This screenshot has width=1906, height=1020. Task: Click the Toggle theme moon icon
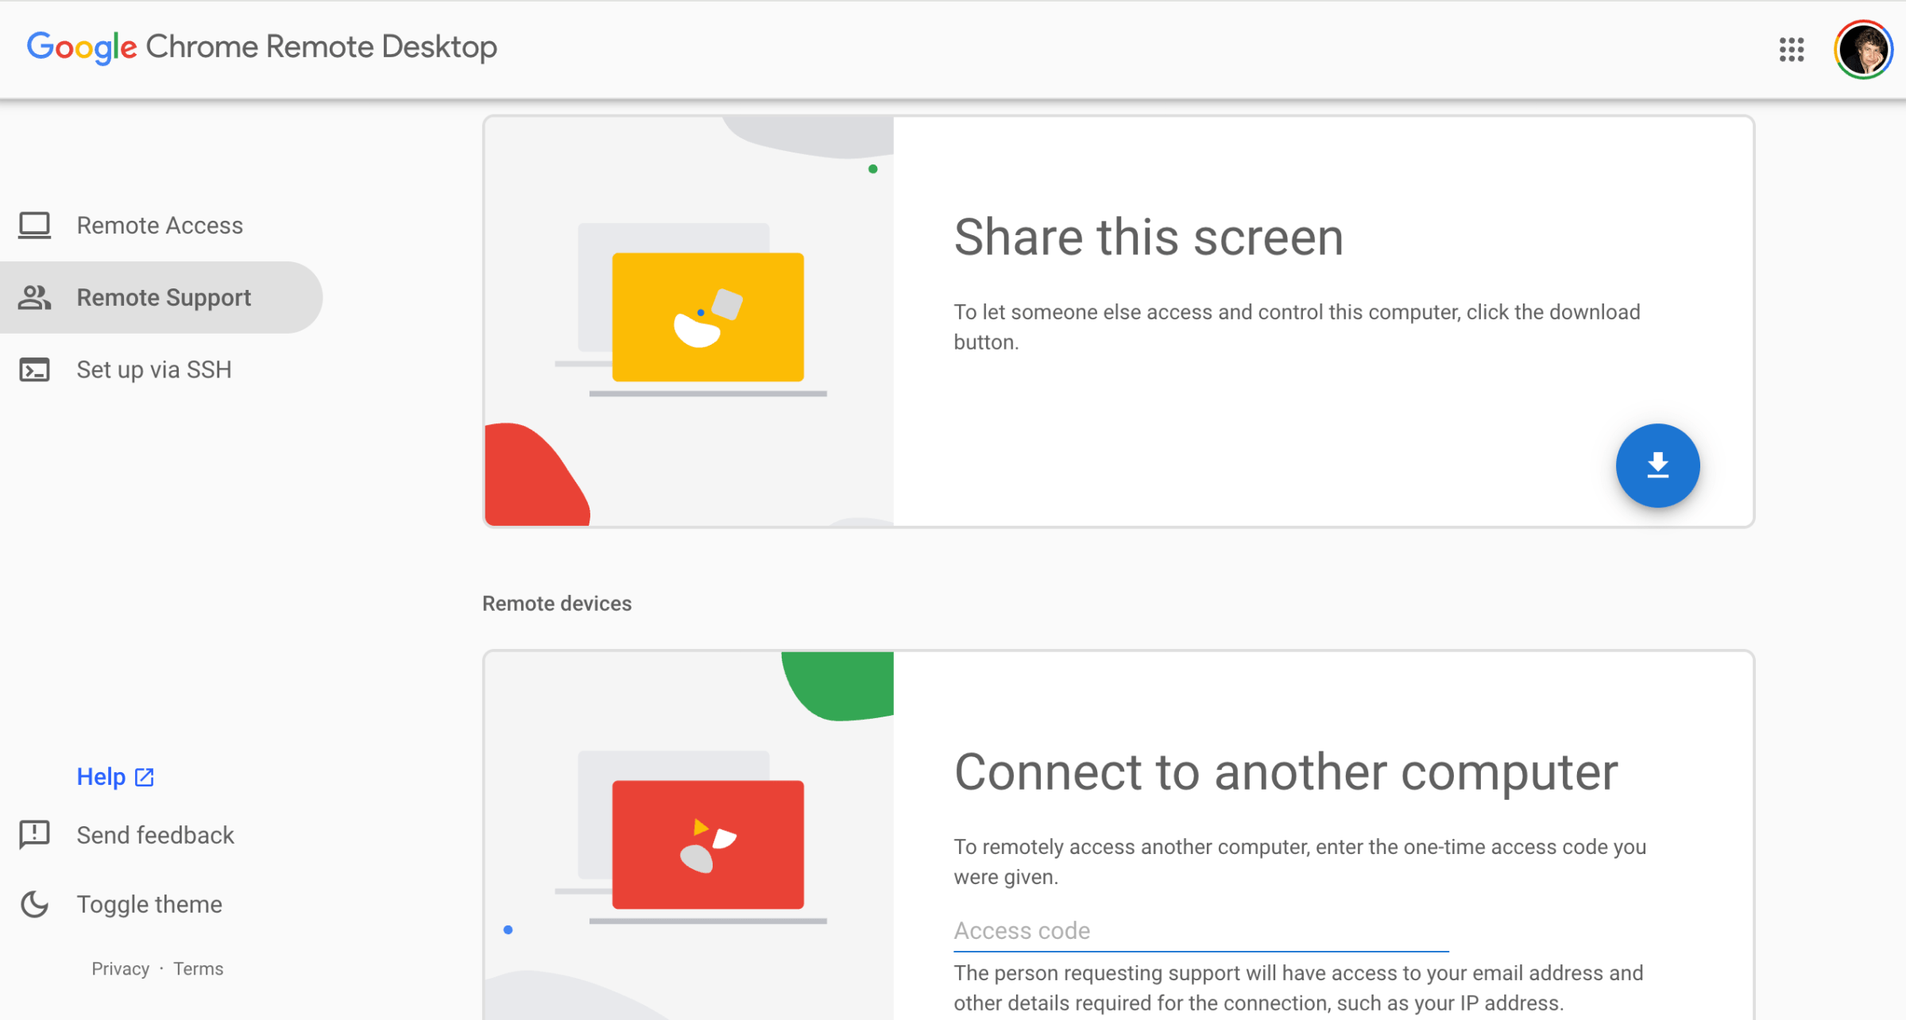point(33,904)
